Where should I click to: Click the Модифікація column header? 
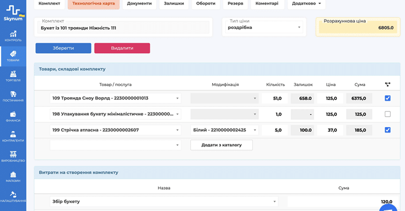pyautogui.click(x=225, y=84)
